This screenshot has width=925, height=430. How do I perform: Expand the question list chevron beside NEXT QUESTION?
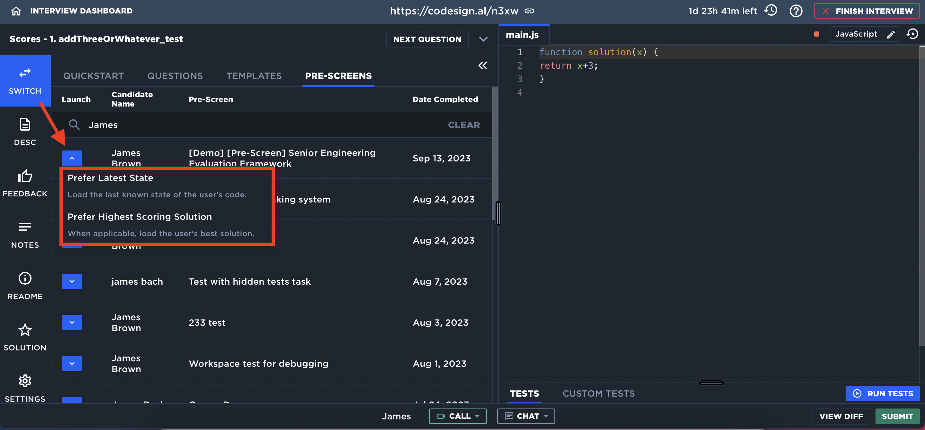pos(483,39)
